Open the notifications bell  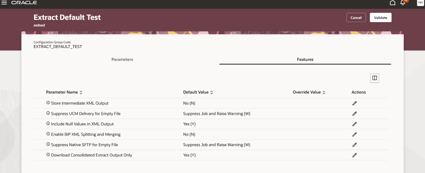point(403,3)
